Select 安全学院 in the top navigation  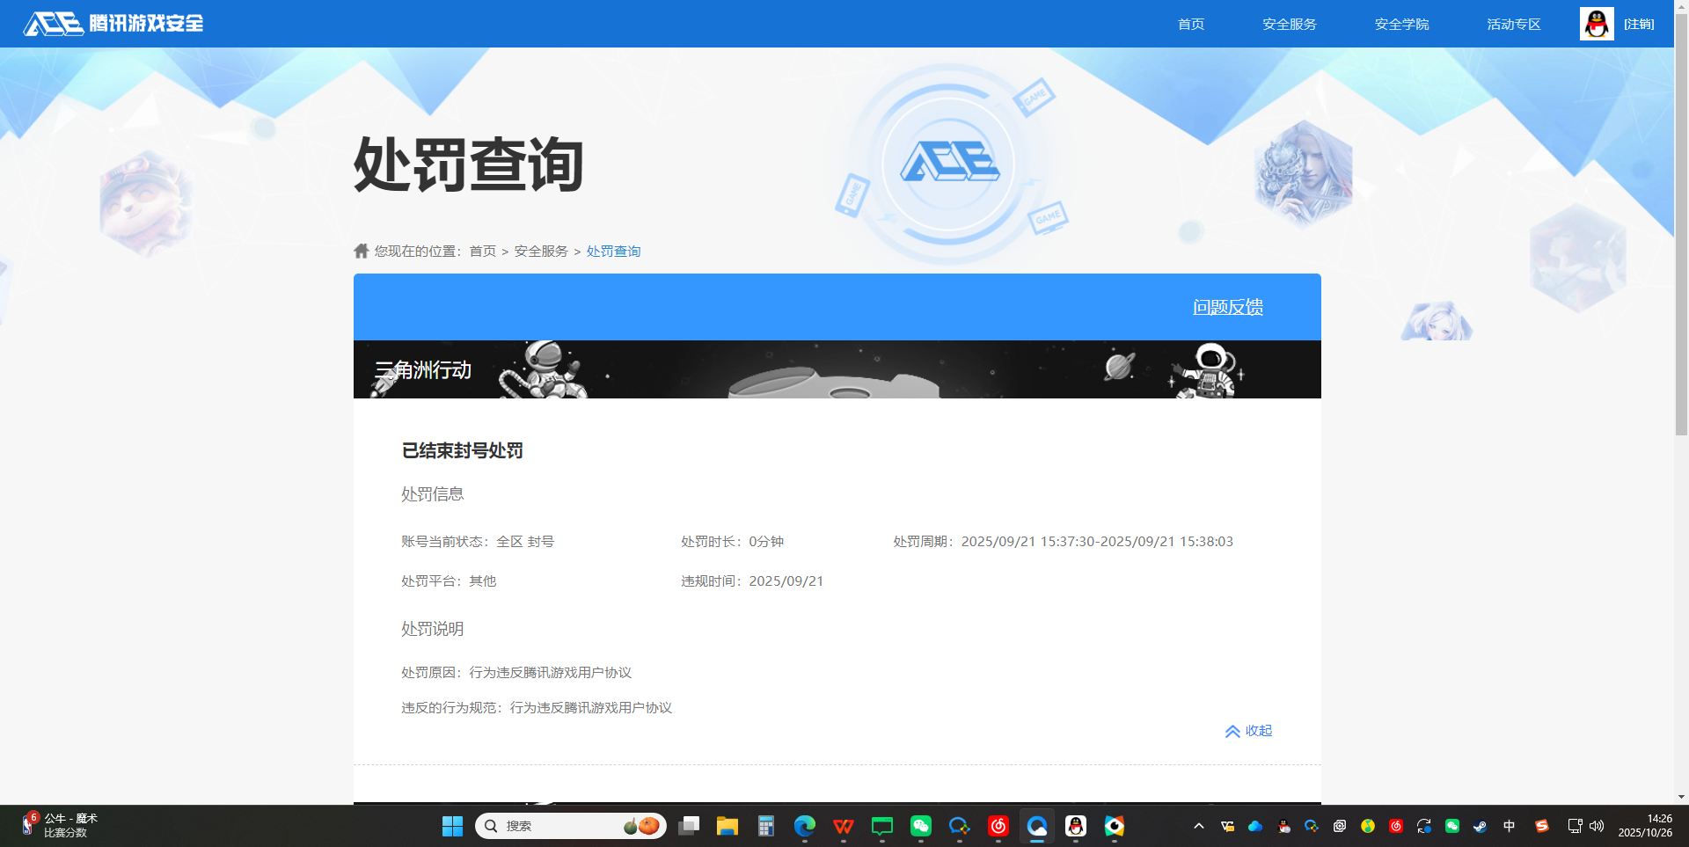pyautogui.click(x=1400, y=24)
